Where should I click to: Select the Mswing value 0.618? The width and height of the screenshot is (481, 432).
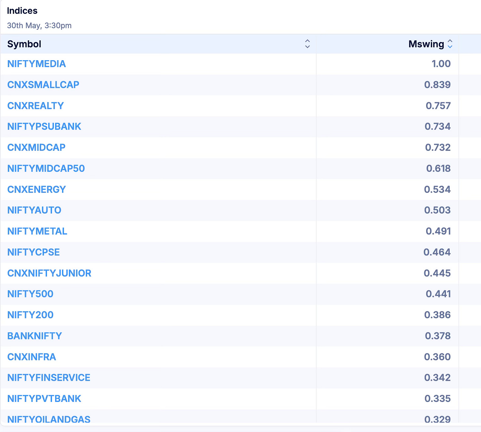pyautogui.click(x=438, y=168)
